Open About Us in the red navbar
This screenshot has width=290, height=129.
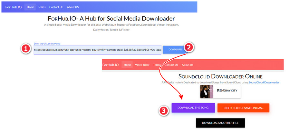coord(187,65)
